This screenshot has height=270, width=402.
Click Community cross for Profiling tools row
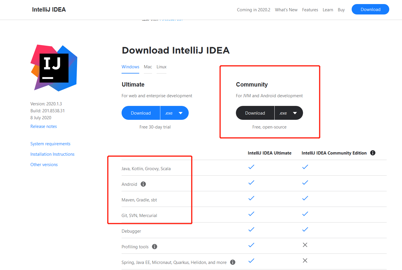pyautogui.click(x=305, y=245)
